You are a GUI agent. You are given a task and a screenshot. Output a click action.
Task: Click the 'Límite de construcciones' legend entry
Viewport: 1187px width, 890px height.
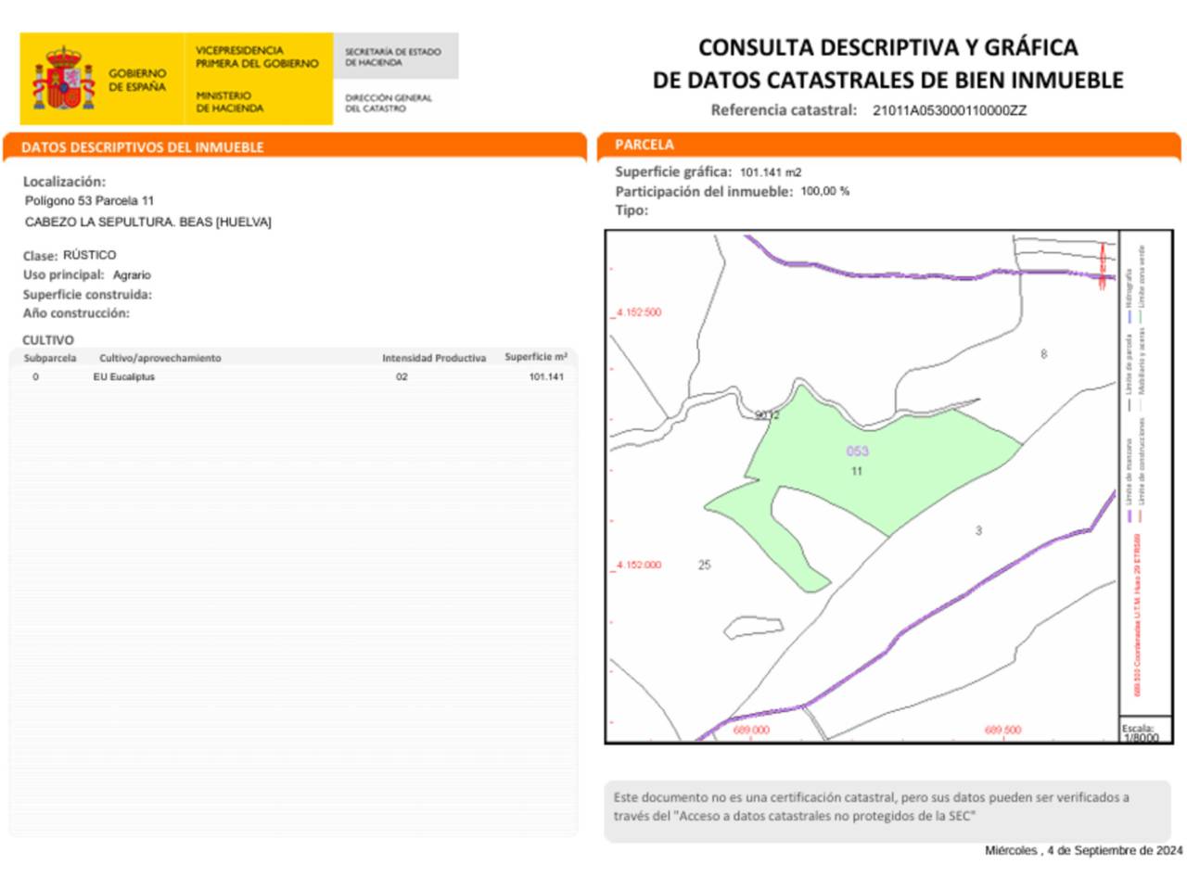pos(1142,461)
